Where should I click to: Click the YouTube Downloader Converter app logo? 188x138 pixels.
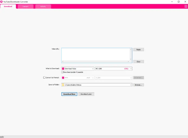(1, 2)
